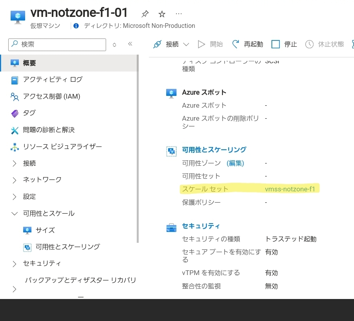Click the sidebar vertical scrollbar
The width and height of the screenshot is (354, 321).
[138, 149]
